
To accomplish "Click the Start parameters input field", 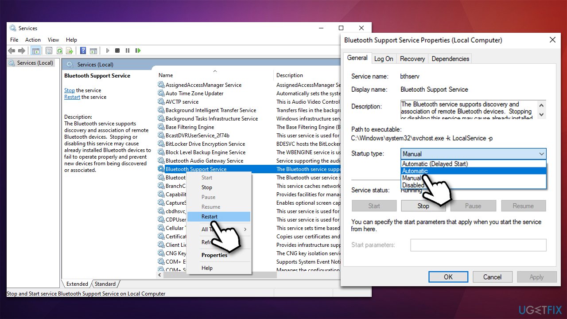I will coord(478,245).
